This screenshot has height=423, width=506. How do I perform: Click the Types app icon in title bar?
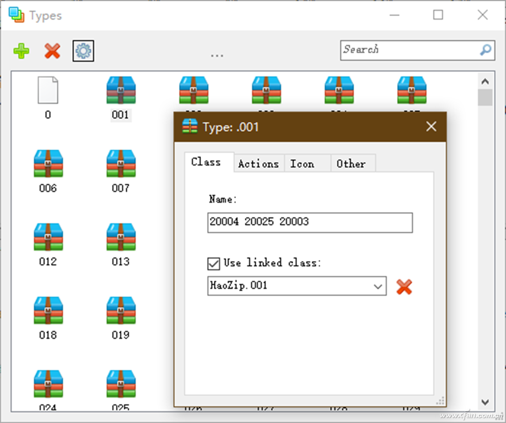[x=17, y=15]
